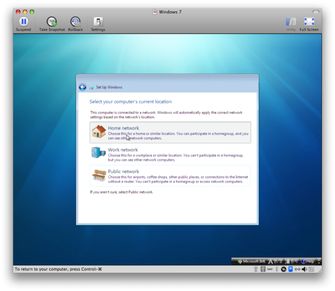The image size is (335, 291).
Task: Click the sound speaker status icon
Action: point(305,269)
